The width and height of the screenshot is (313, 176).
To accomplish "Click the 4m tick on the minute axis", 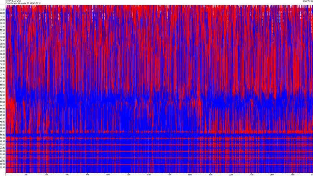I will [x=47, y=175].
